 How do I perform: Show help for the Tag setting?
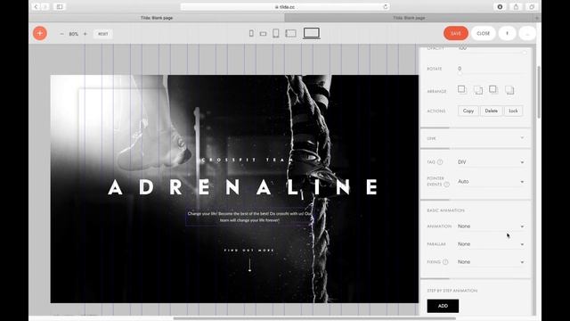pyautogui.click(x=440, y=162)
